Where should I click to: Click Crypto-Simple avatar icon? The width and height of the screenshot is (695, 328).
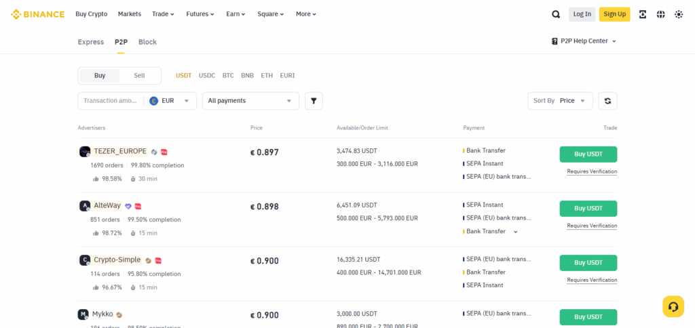click(85, 260)
